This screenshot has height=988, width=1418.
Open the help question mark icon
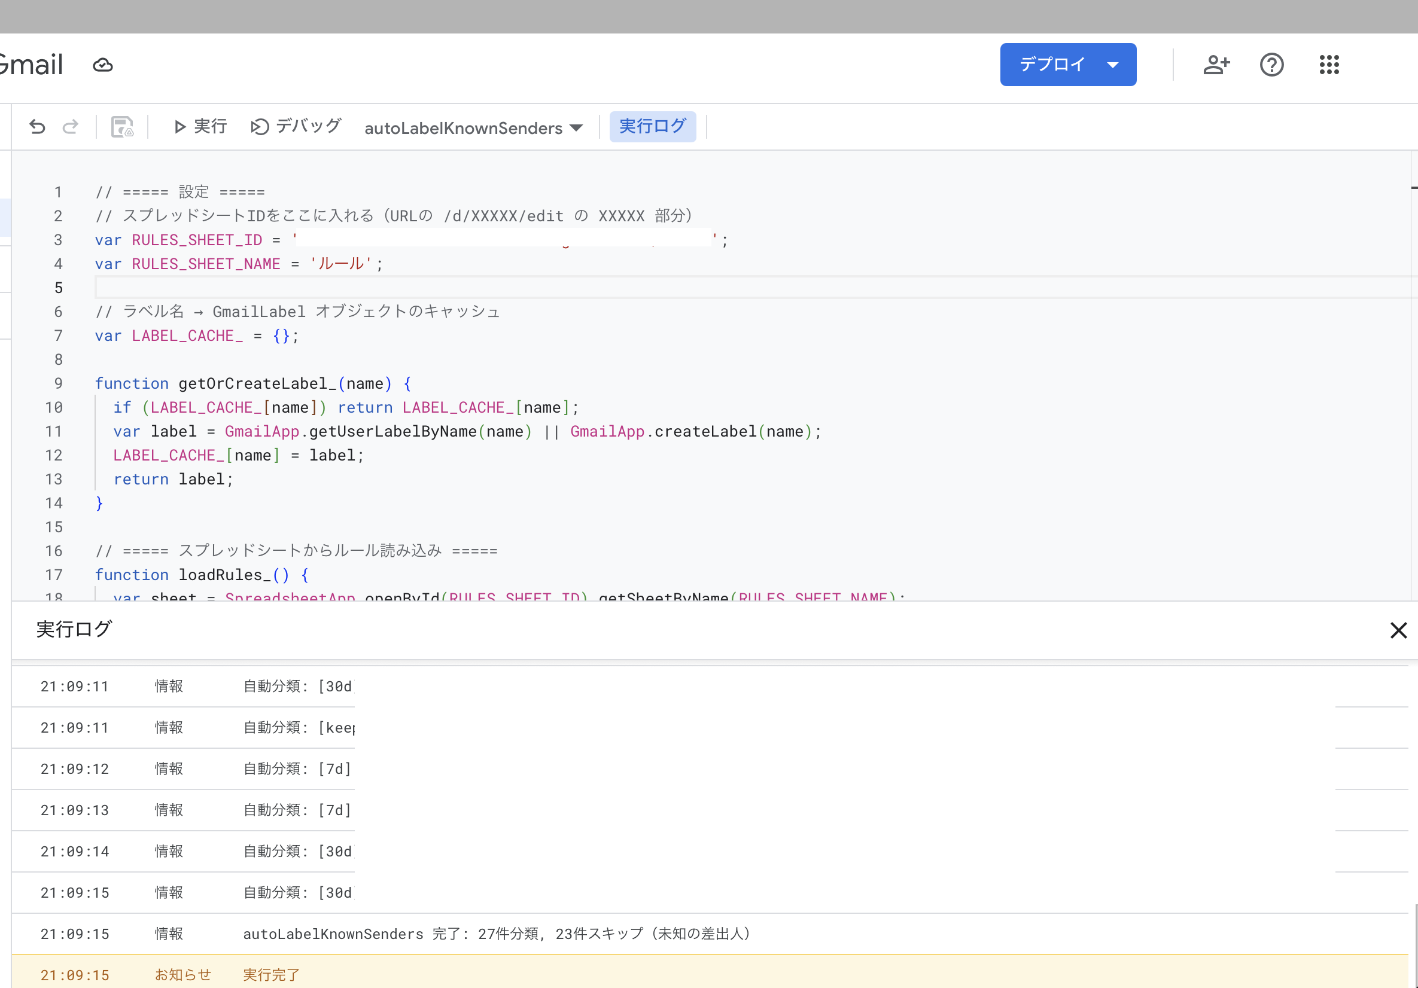point(1271,64)
